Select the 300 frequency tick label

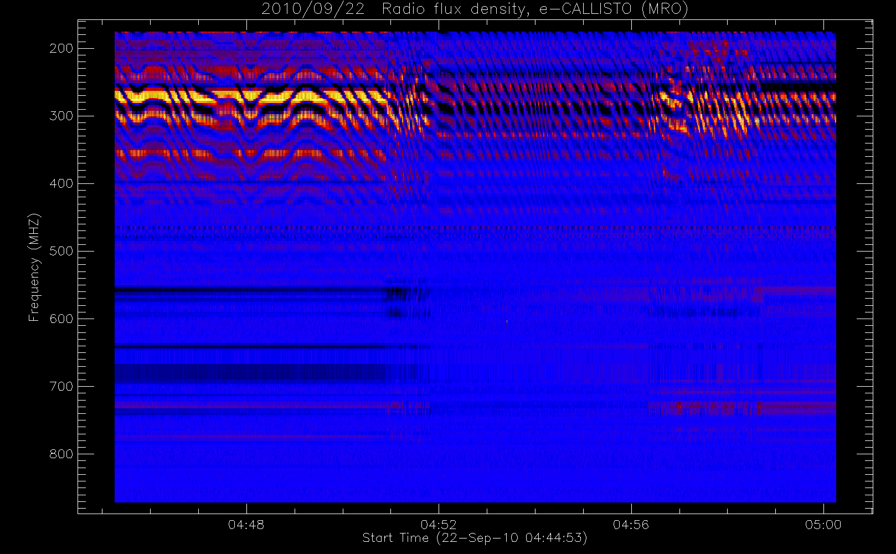61,116
